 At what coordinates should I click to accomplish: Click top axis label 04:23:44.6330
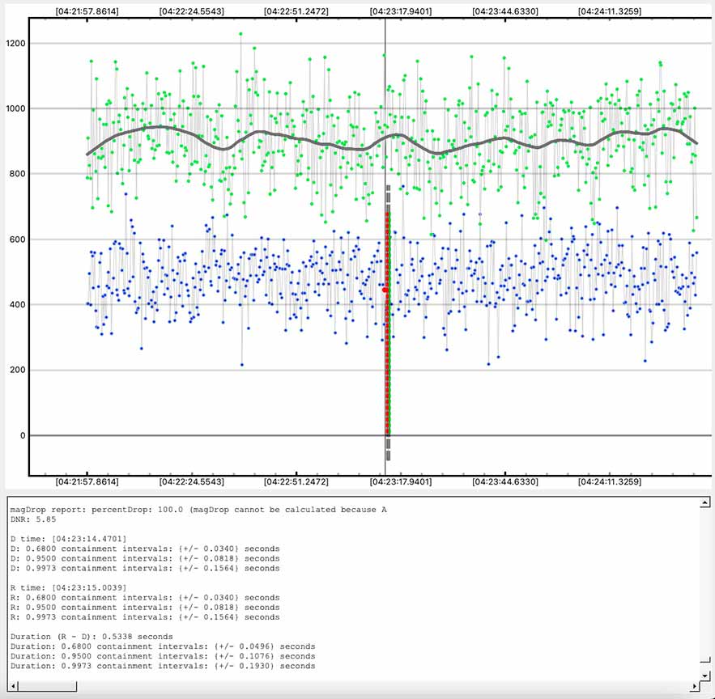pos(504,11)
